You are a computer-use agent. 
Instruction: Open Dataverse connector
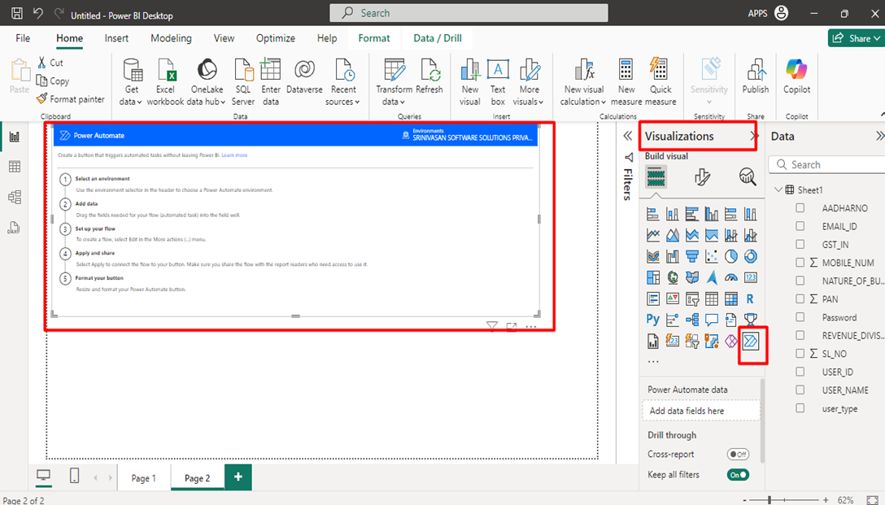[304, 76]
